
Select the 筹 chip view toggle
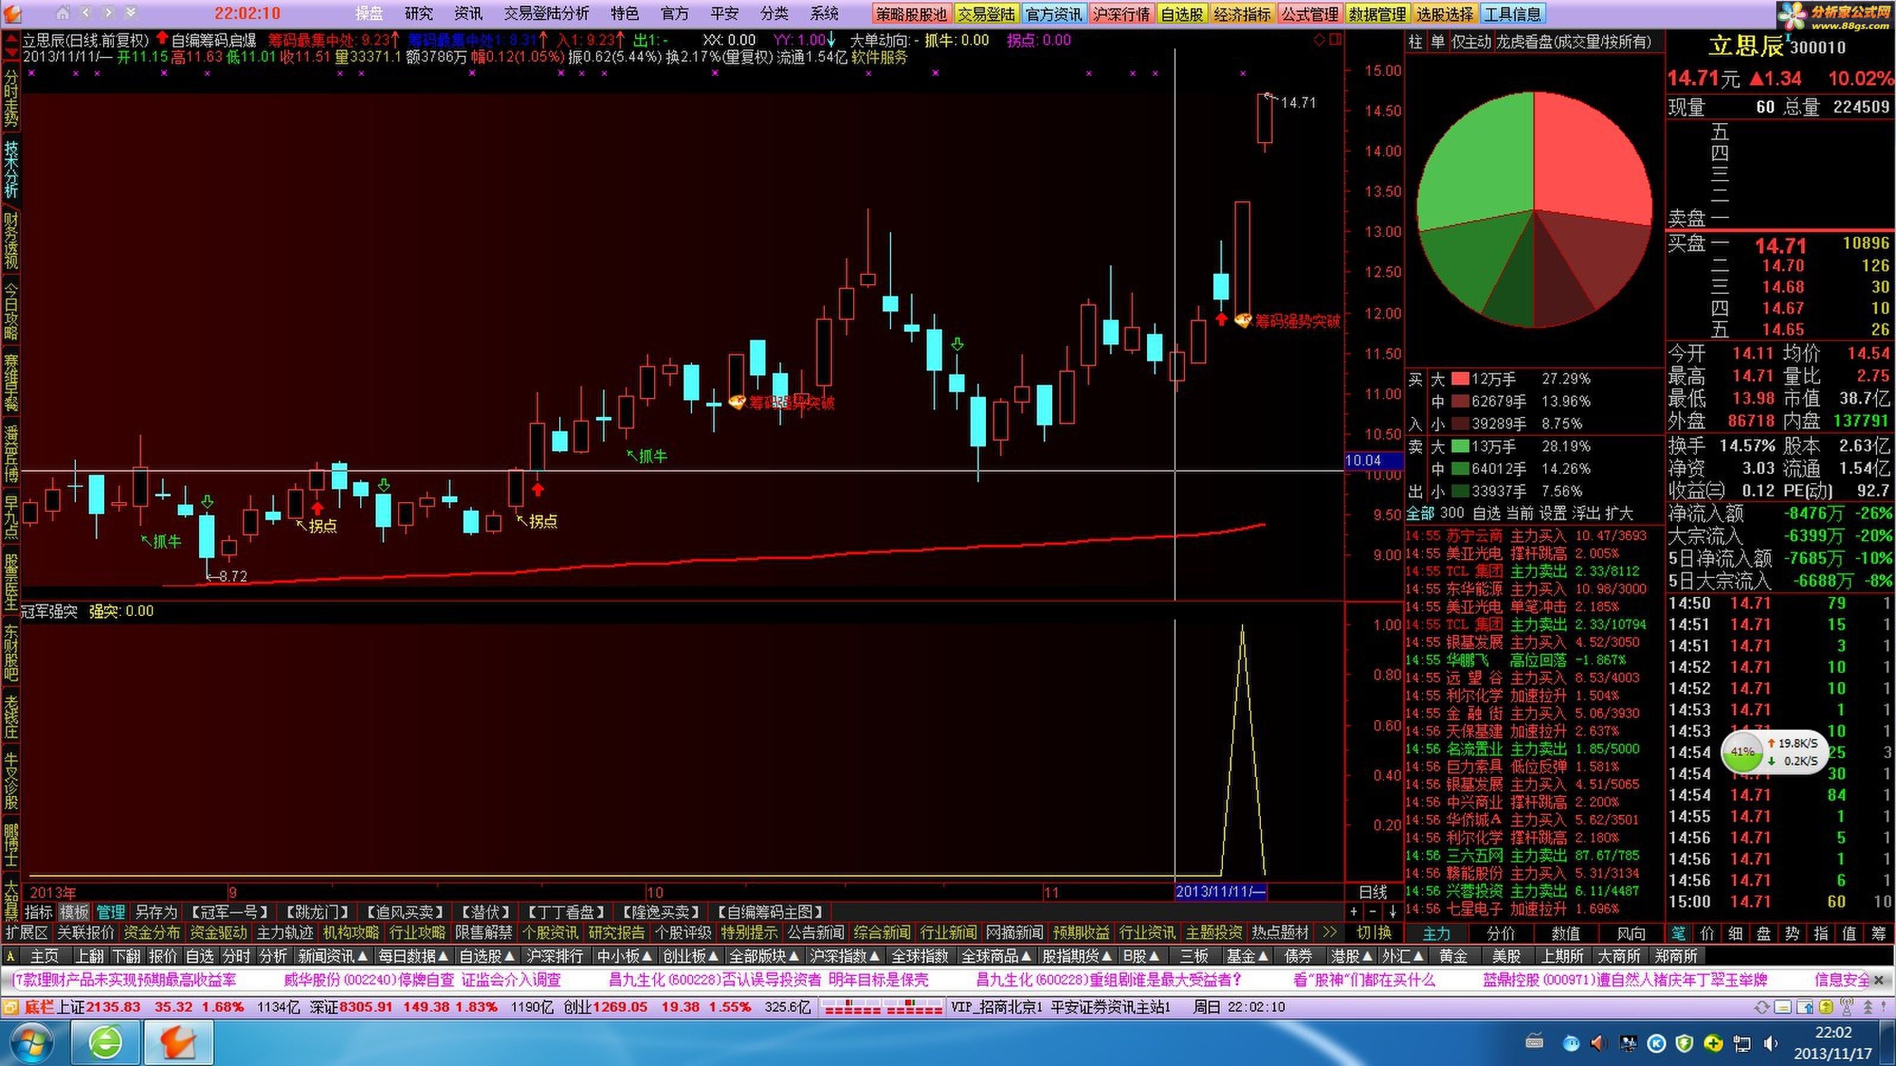[x=1879, y=933]
